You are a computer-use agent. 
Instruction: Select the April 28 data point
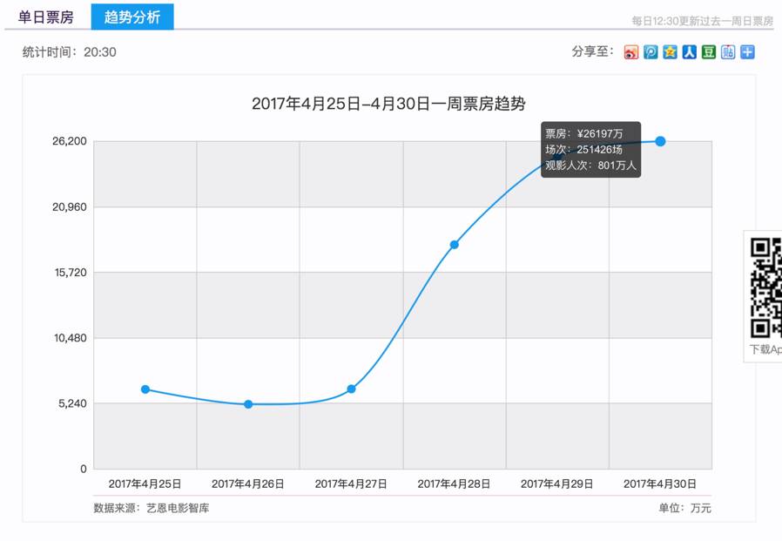coord(454,247)
